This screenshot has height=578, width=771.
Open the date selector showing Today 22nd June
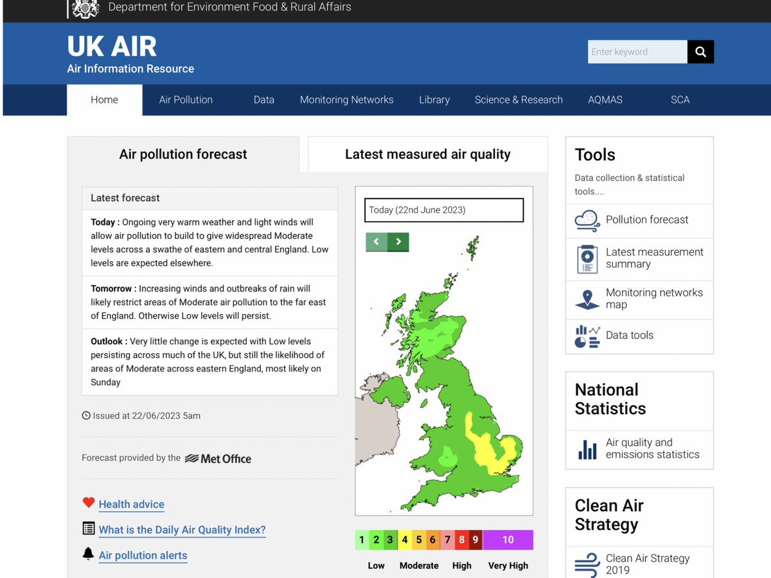pos(443,210)
